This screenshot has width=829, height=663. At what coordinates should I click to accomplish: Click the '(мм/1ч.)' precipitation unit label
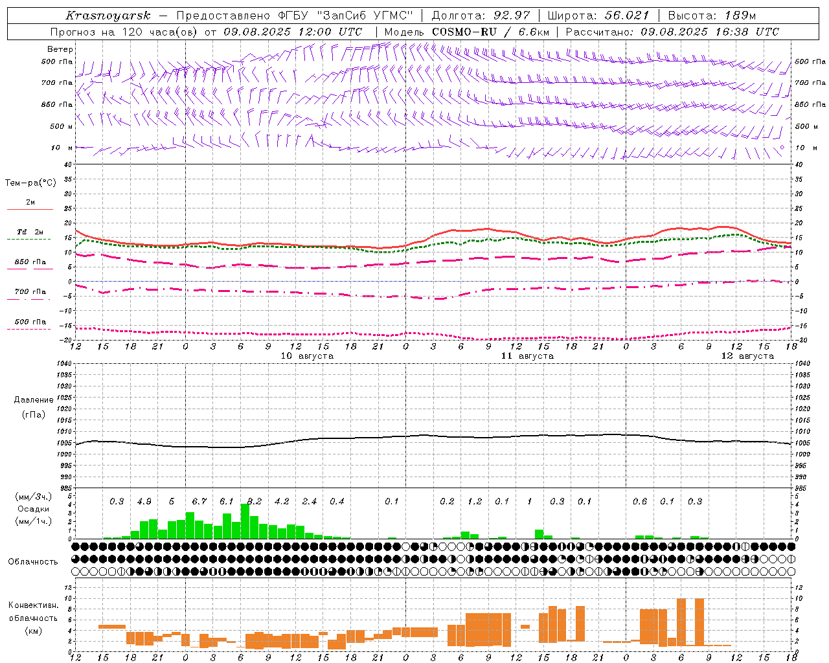pyautogui.click(x=33, y=521)
